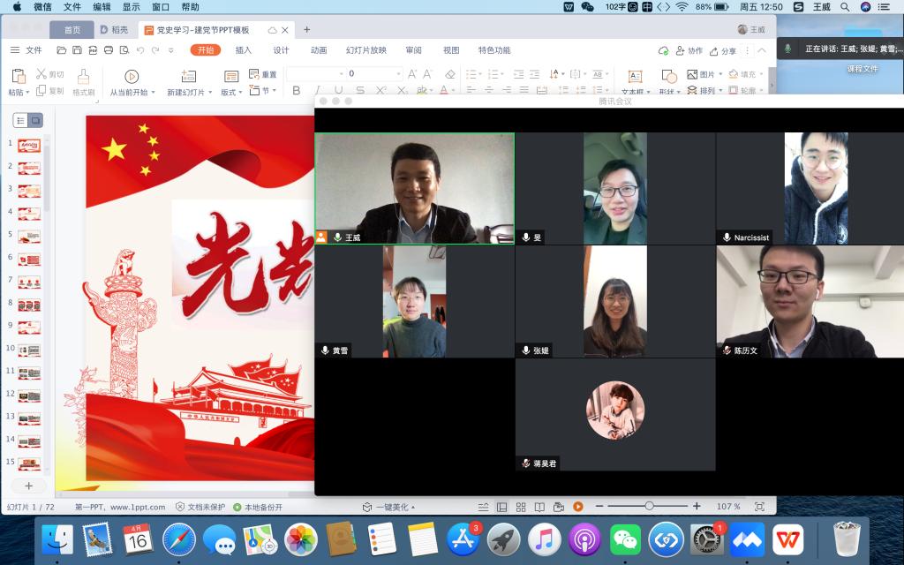Click the print icon in quick toolbar
This screenshot has height=565, width=904.
tap(108, 50)
